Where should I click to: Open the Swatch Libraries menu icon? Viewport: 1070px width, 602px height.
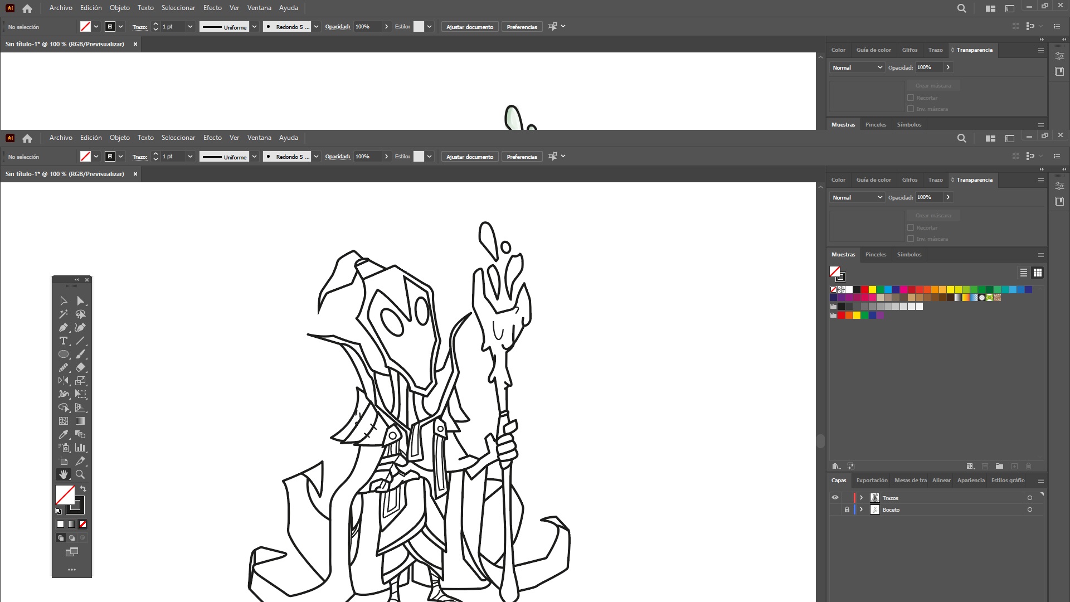[836, 467]
